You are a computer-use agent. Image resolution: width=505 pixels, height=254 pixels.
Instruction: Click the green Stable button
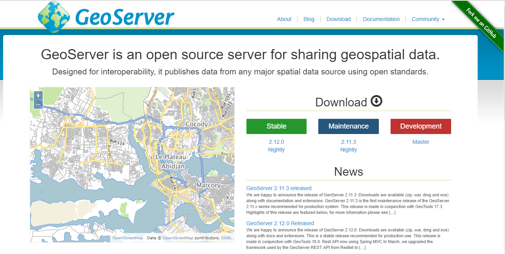pyautogui.click(x=277, y=126)
